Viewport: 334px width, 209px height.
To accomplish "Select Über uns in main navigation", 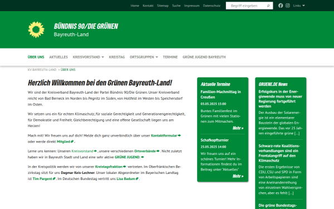I will pos(36,57).
